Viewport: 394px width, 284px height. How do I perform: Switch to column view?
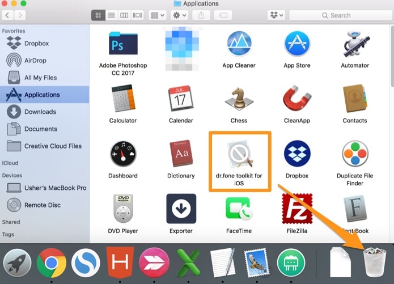tap(124, 15)
